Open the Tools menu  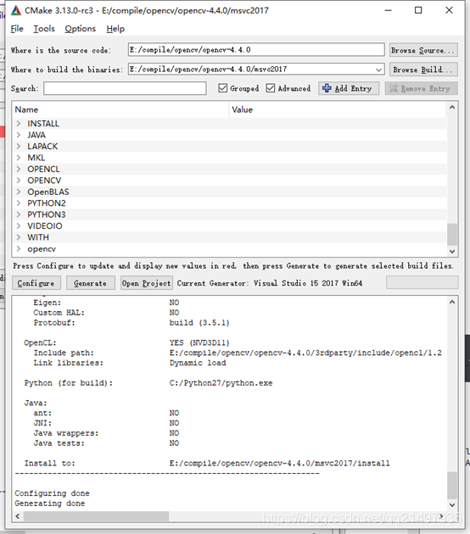coord(44,29)
